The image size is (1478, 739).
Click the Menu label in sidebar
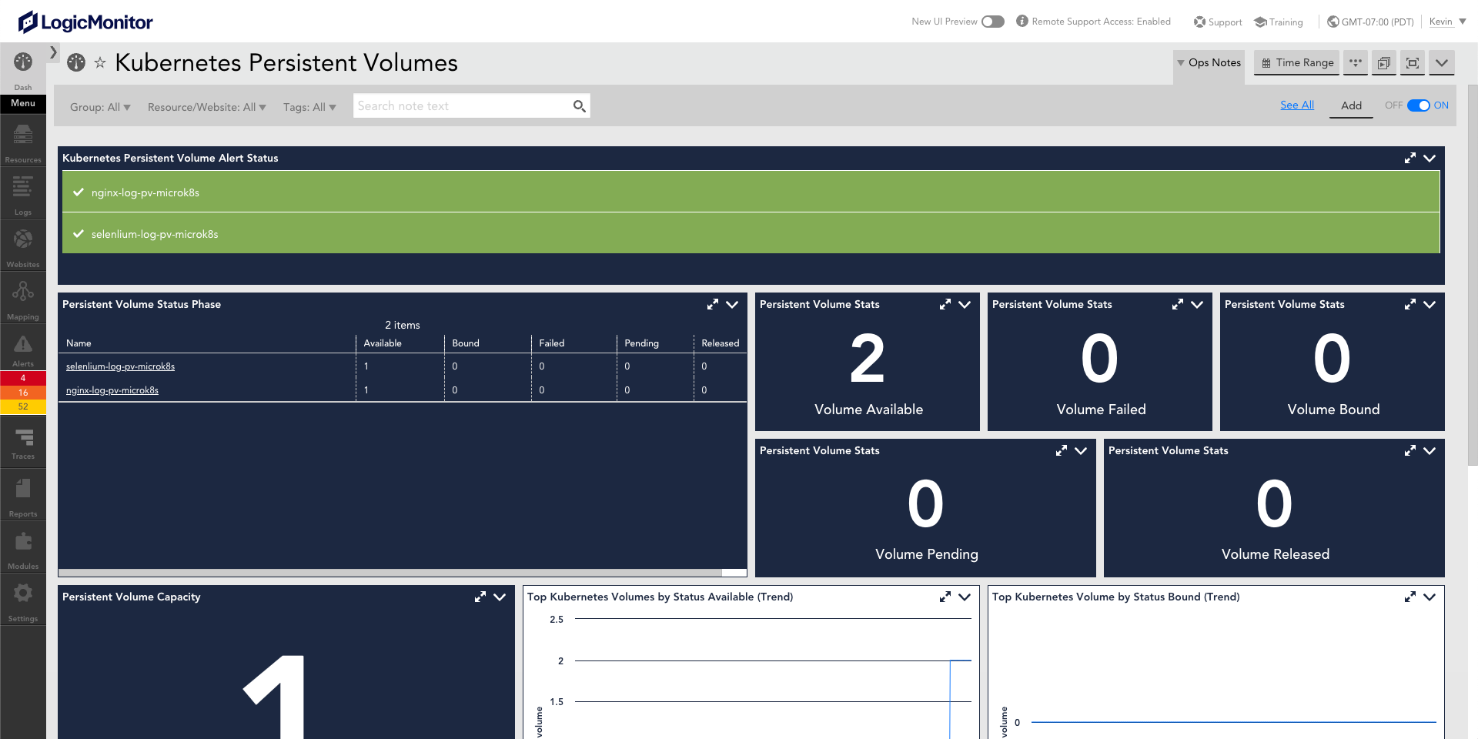[23, 103]
